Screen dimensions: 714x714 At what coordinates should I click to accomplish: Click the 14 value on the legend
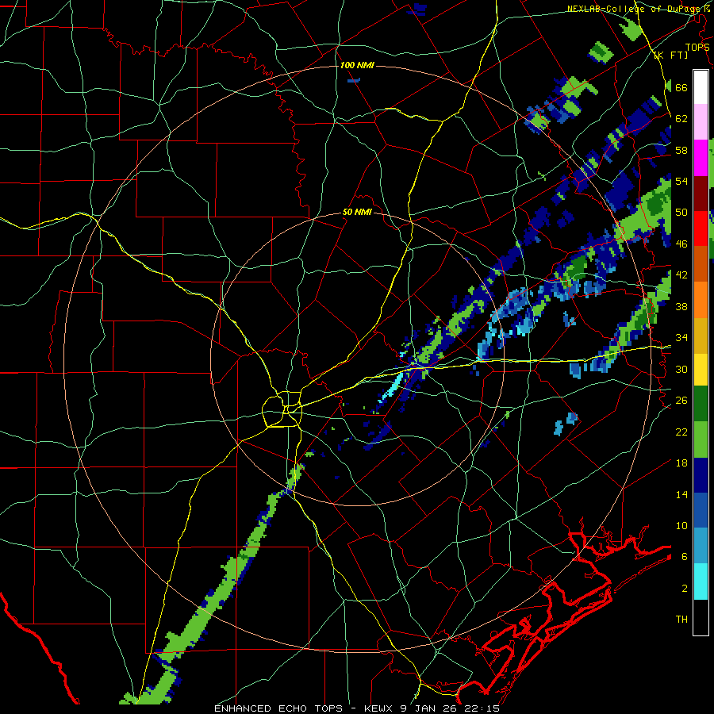coord(681,495)
